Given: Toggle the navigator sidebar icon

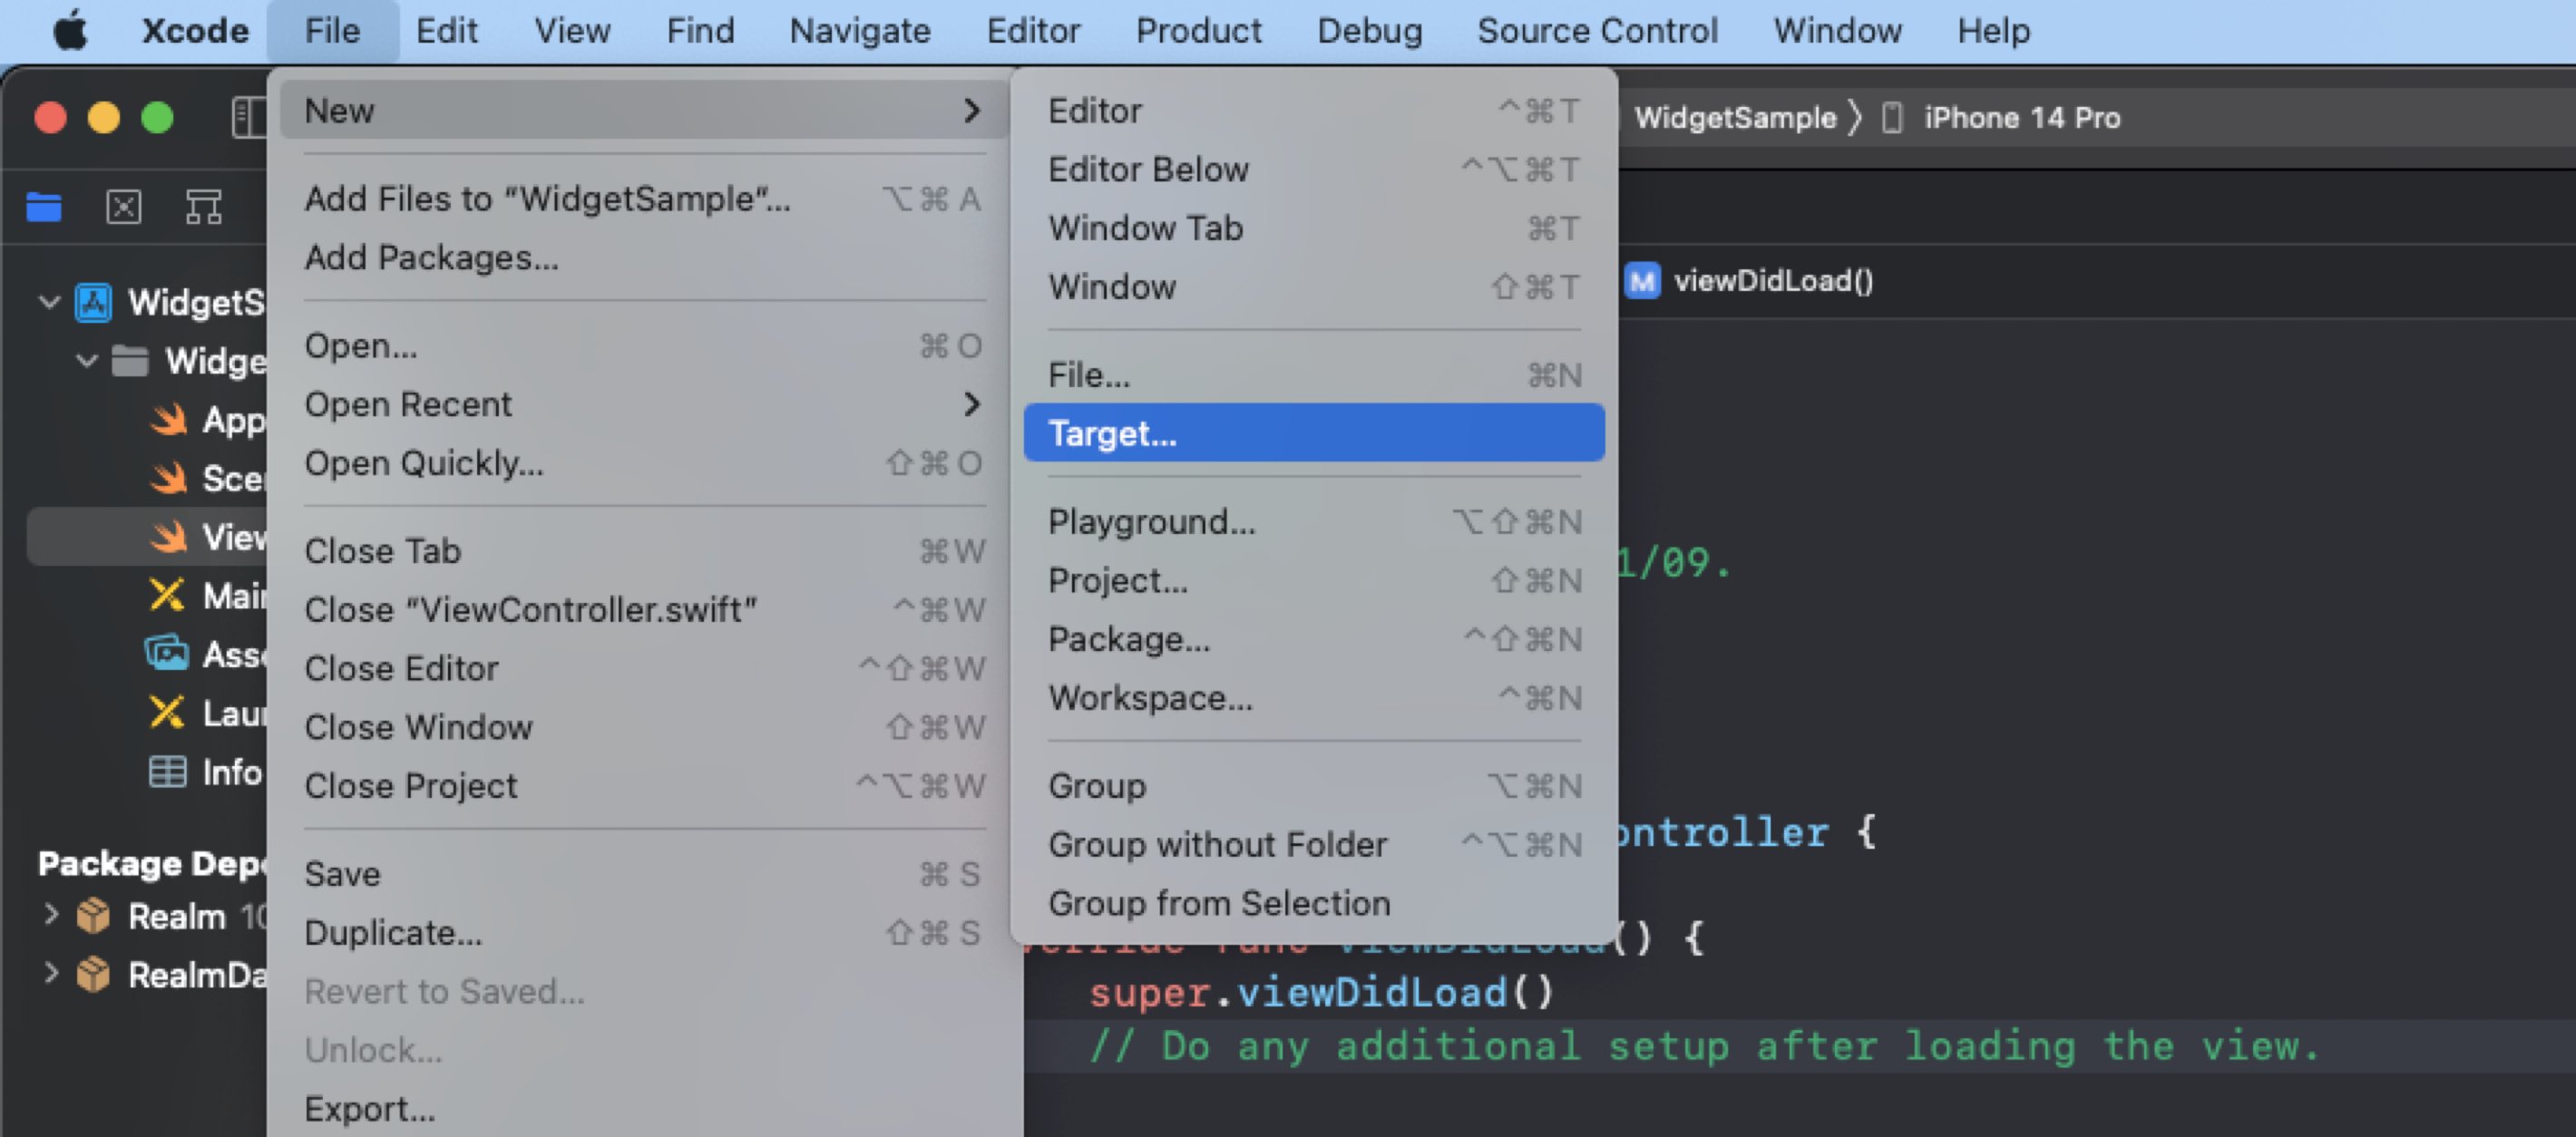Looking at the screenshot, I should coord(247,117).
